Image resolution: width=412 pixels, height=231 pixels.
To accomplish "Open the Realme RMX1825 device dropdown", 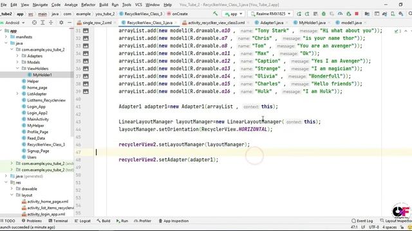I will pos(270,14).
